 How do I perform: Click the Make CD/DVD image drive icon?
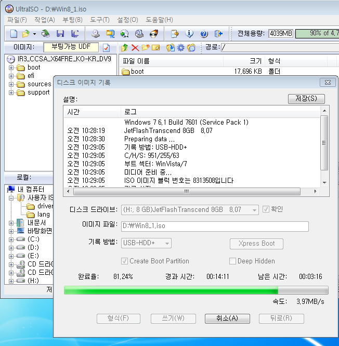pyautogui.click(x=96, y=34)
